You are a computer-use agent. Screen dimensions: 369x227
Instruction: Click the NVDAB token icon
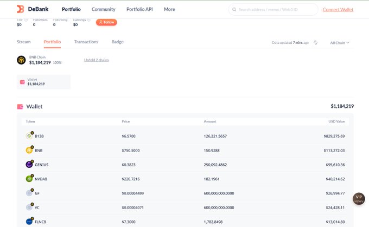[29, 179]
